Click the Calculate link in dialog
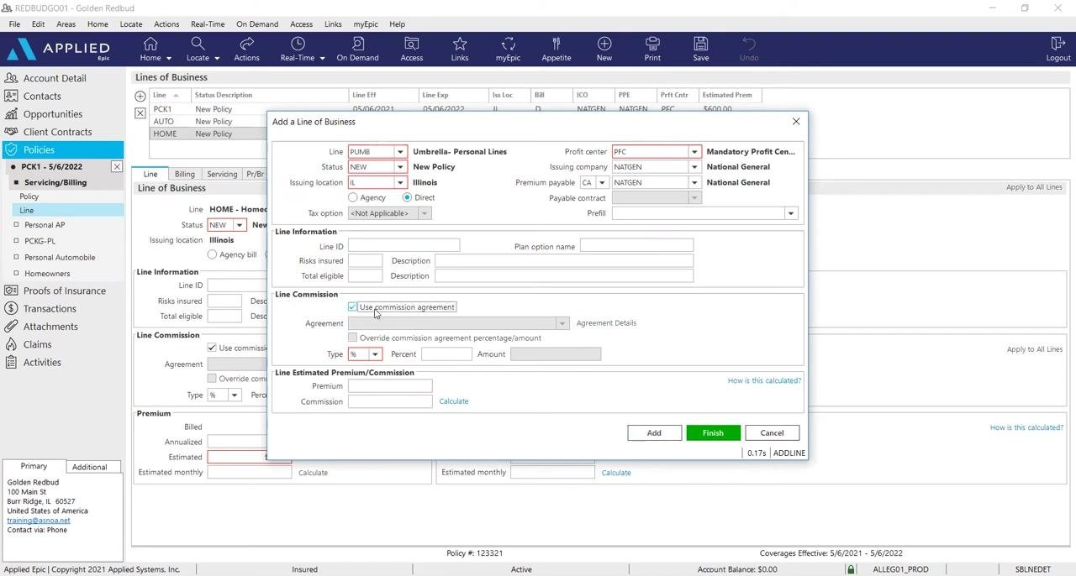This screenshot has width=1076, height=576. [454, 401]
